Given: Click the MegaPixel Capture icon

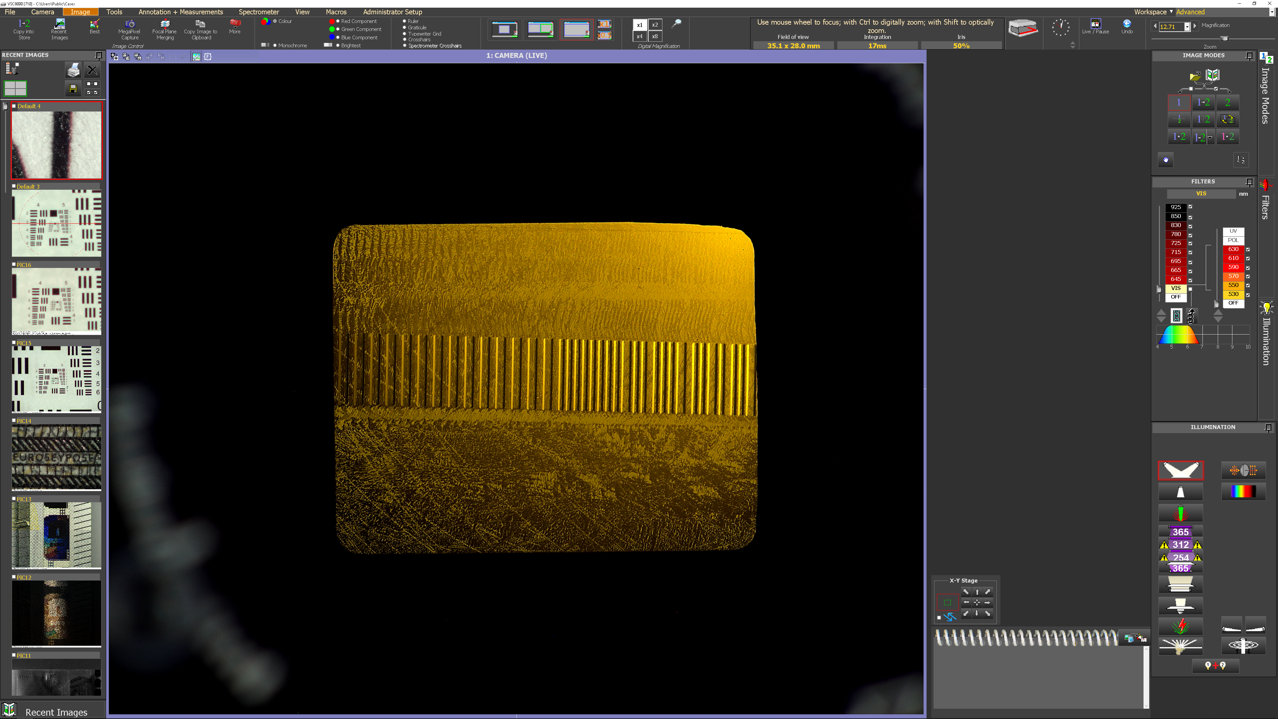Looking at the screenshot, I should pos(129,24).
